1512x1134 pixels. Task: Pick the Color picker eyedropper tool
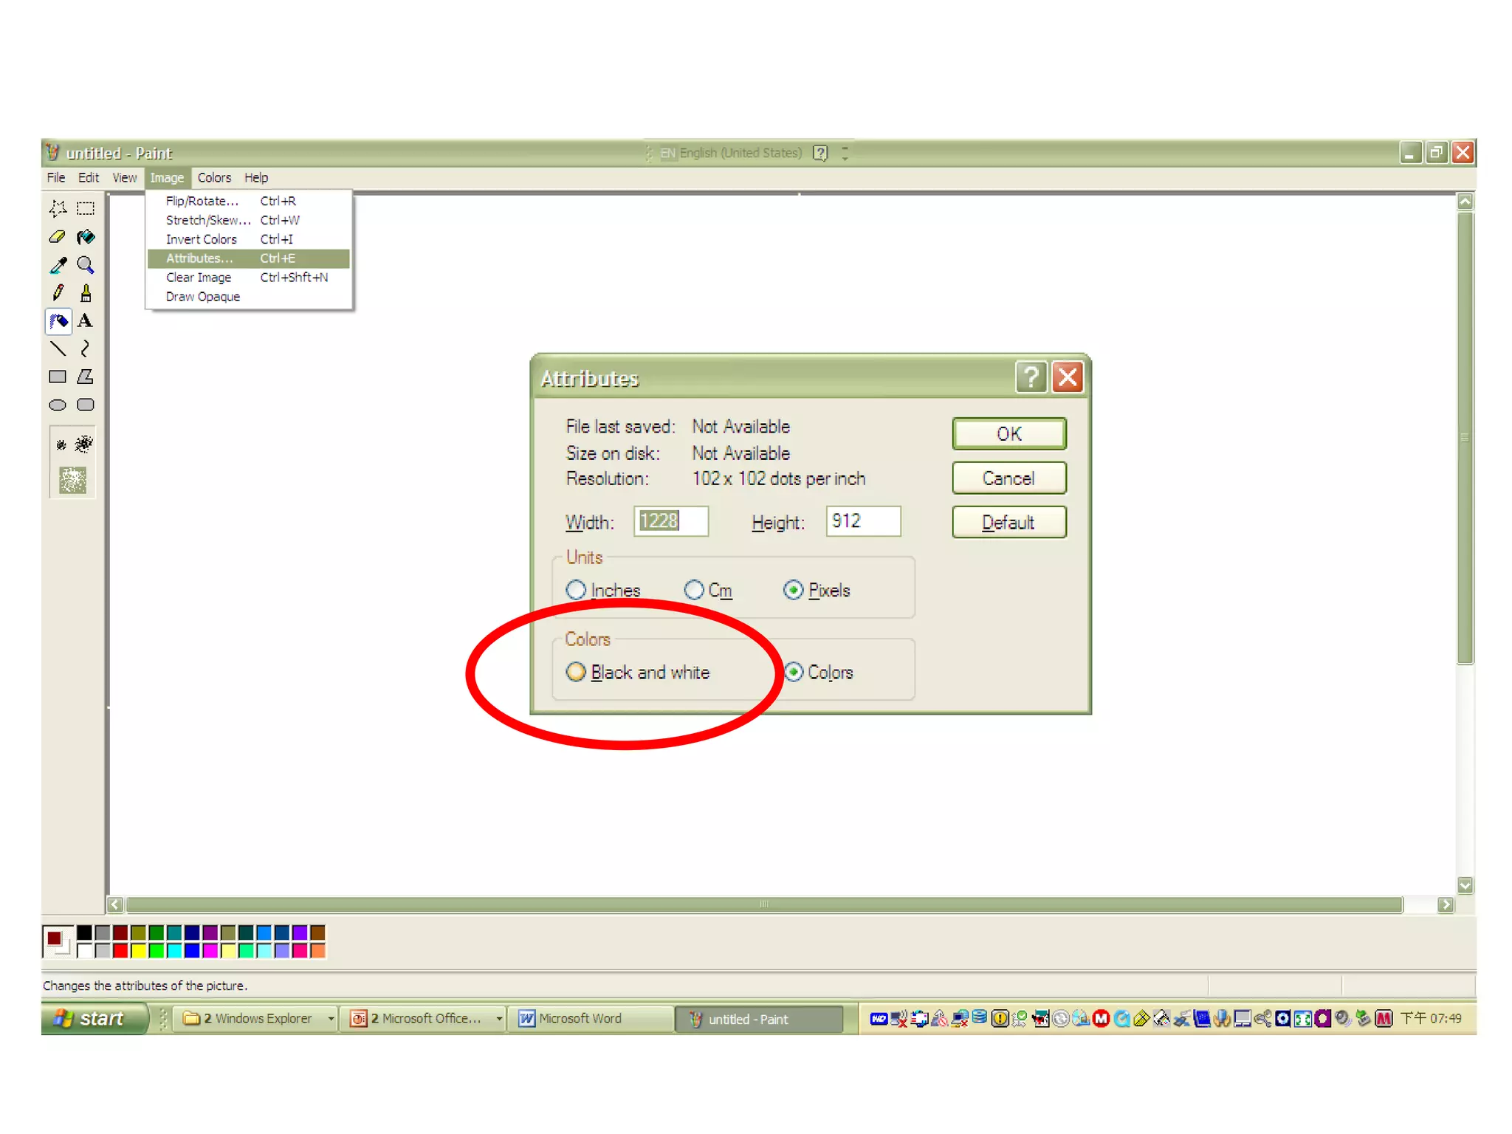tap(58, 265)
